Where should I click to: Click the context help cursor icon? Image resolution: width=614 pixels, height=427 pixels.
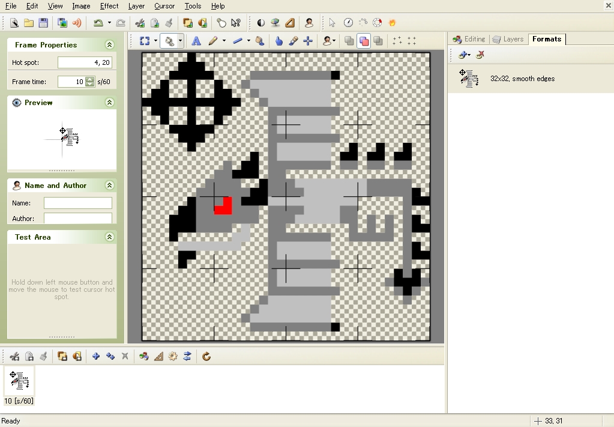click(235, 23)
